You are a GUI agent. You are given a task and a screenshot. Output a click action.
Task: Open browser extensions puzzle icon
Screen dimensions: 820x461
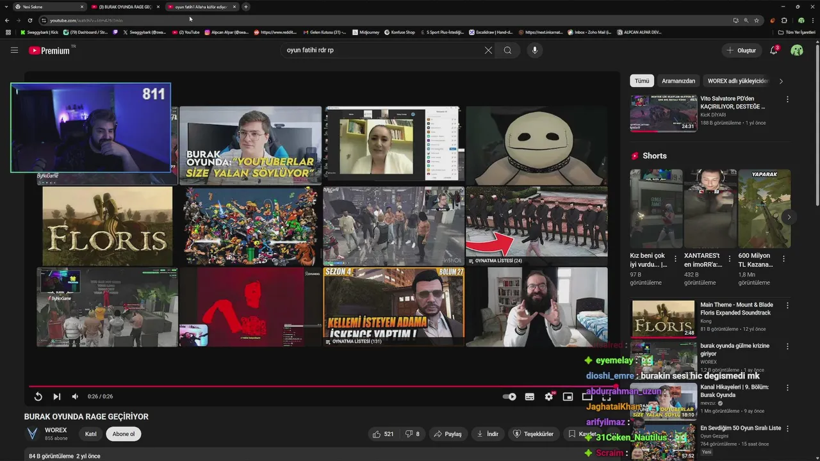click(x=784, y=20)
